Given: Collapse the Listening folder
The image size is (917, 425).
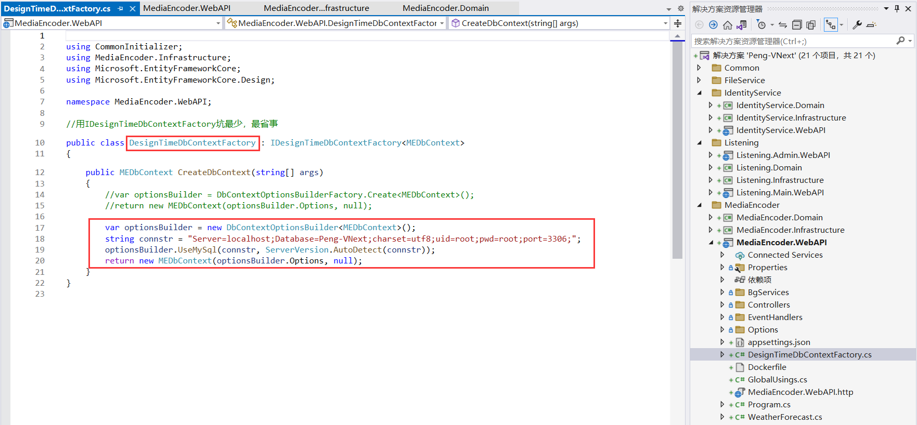Looking at the screenshot, I should tap(699, 142).
